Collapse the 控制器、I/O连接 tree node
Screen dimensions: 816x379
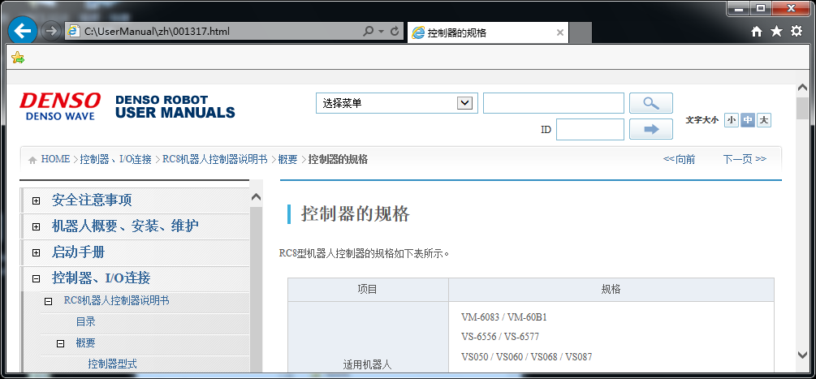[x=36, y=278]
